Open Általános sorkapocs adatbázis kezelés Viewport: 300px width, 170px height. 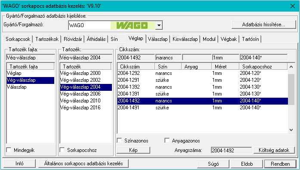84,164
